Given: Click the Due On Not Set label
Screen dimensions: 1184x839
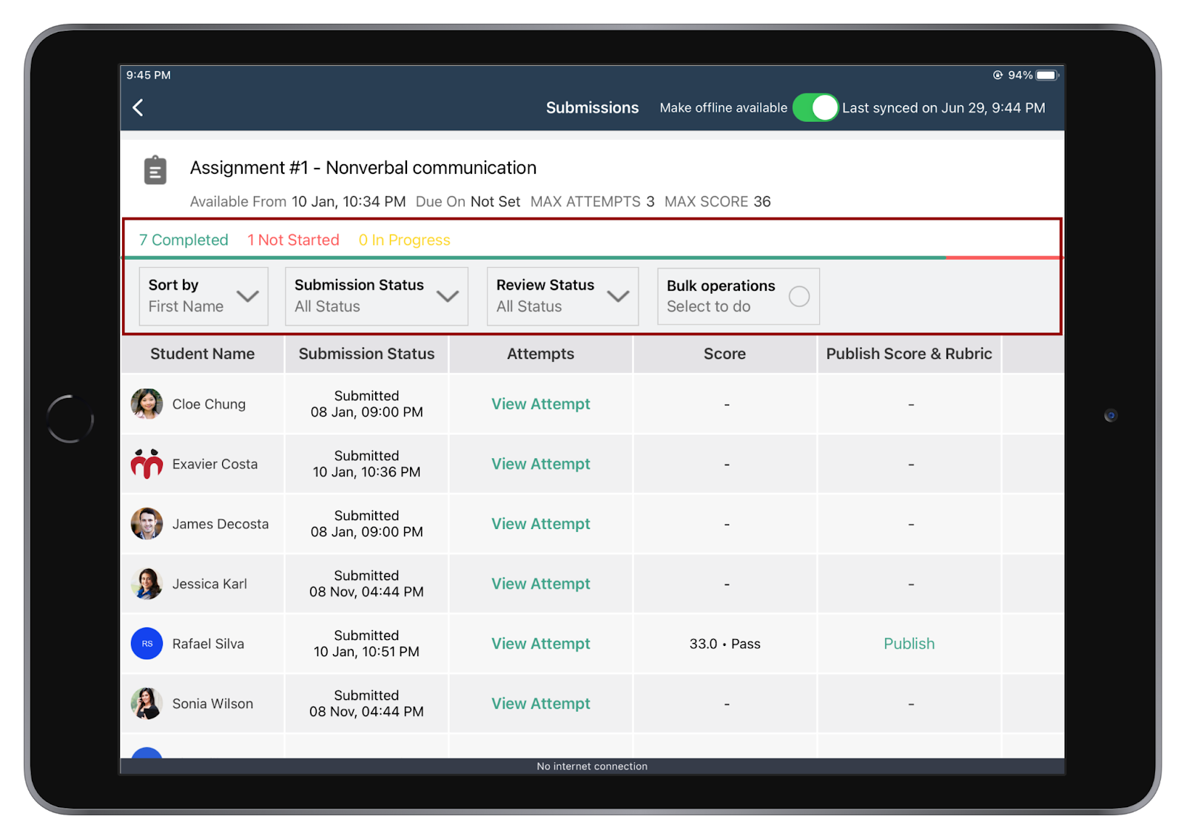Looking at the screenshot, I should pos(468,201).
